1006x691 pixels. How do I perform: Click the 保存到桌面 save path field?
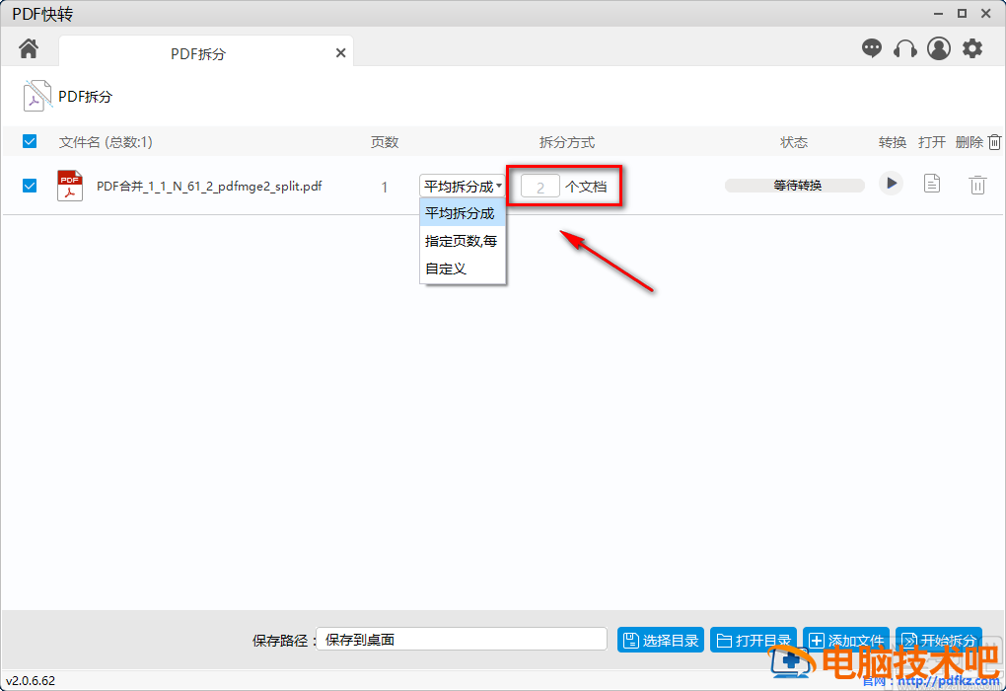tap(462, 639)
